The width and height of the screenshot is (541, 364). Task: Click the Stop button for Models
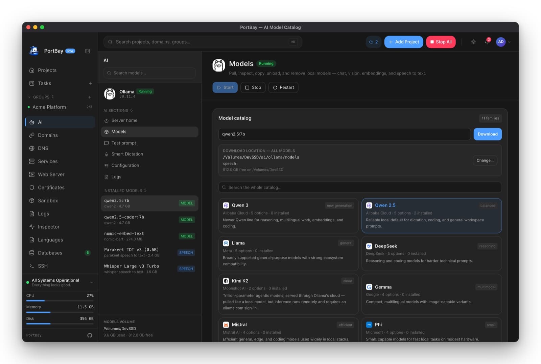tap(253, 87)
